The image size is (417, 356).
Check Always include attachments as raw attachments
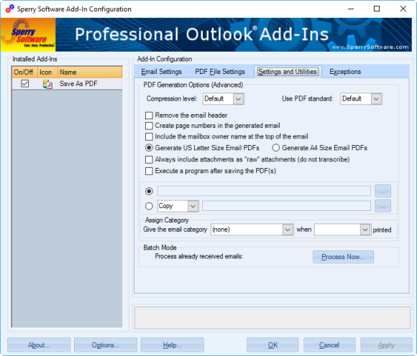[149, 159]
